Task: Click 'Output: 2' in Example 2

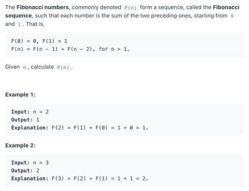Action: (25, 171)
